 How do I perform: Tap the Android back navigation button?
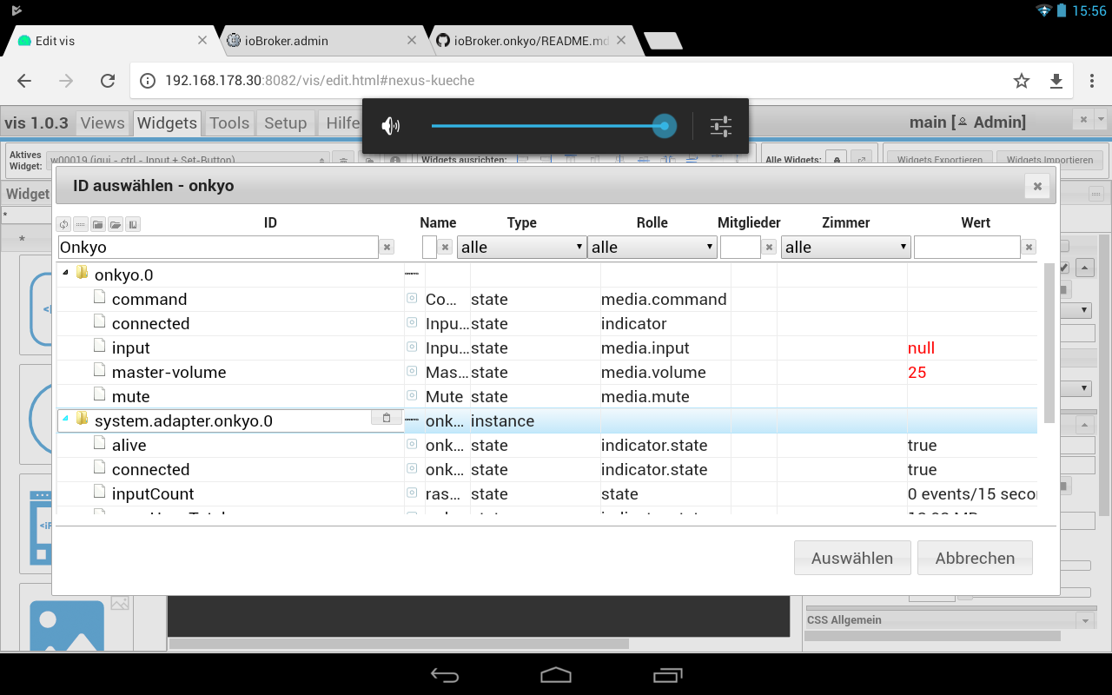pyautogui.click(x=445, y=675)
